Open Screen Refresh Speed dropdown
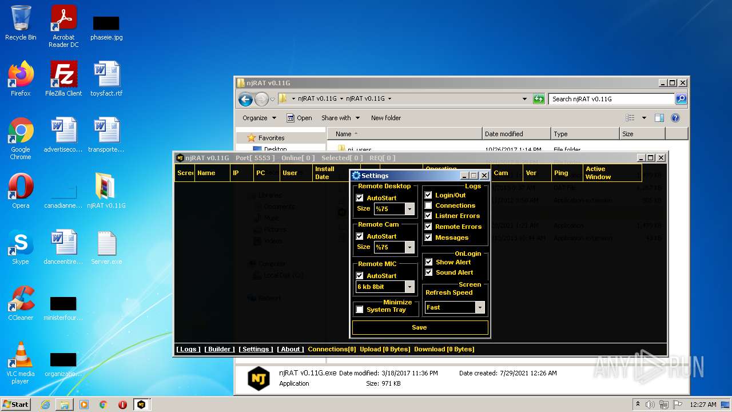The width and height of the screenshot is (732, 412). (x=480, y=307)
